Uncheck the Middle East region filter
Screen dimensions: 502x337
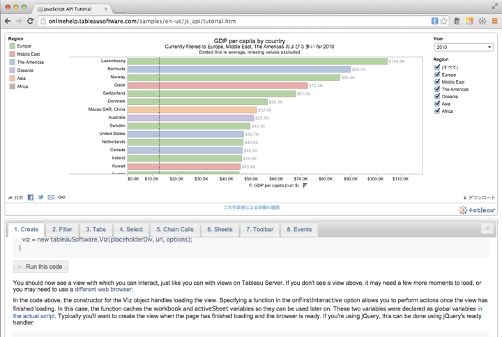[437, 82]
